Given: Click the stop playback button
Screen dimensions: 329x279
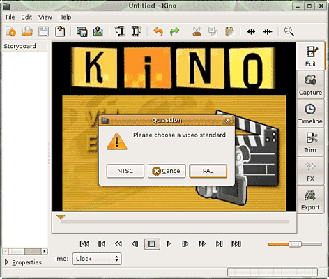Looking at the screenshot, I should (152, 244).
